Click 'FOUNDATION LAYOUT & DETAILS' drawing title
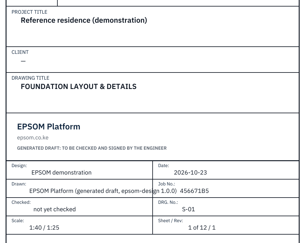Image resolution: width=304 pixels, height=243 pixels. [x=79, y=86]
